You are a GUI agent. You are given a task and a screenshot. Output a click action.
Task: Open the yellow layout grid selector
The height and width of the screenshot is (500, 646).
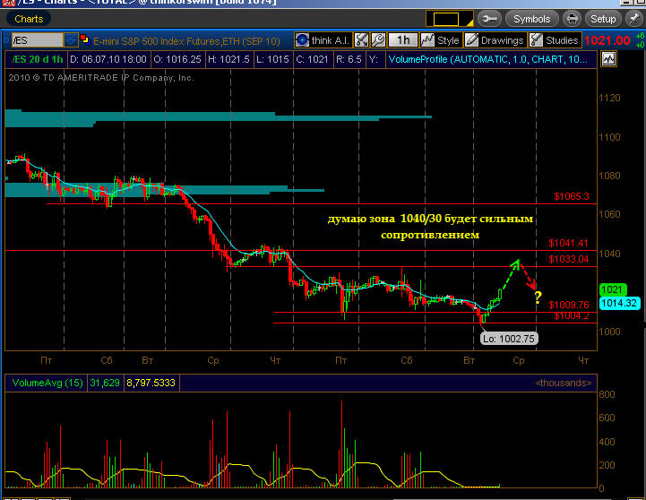pos(446,19)
